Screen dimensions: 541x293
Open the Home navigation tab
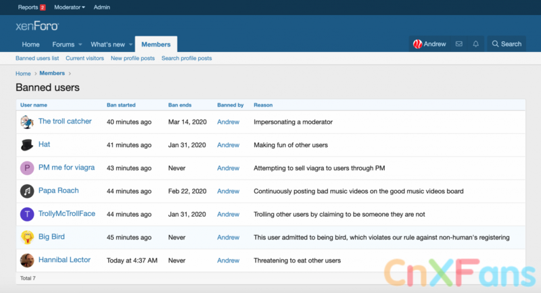point(30,45)
